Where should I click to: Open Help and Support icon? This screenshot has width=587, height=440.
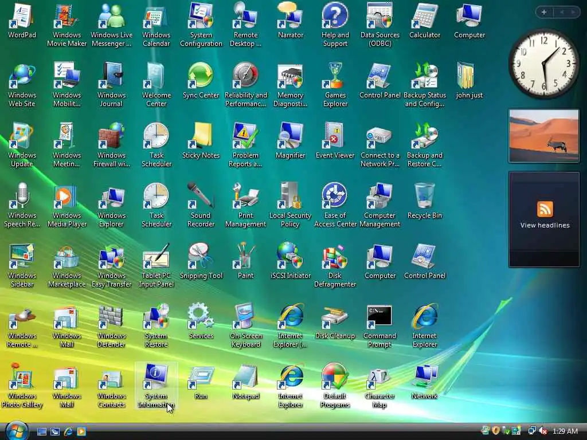335,25
